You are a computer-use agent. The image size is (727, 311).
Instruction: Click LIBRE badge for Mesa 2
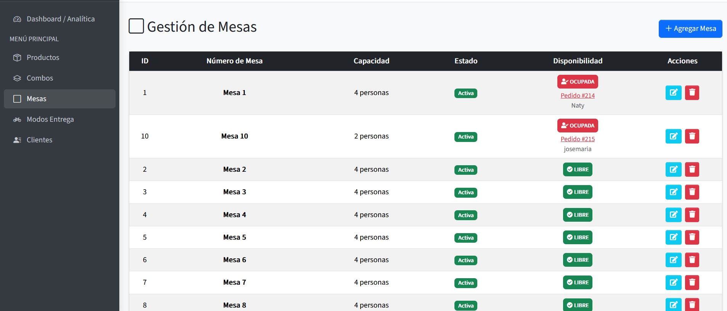coord(578,169)
